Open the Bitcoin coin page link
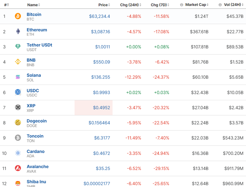This screenshot has width=246, height=187. click(x=34, y=14)
